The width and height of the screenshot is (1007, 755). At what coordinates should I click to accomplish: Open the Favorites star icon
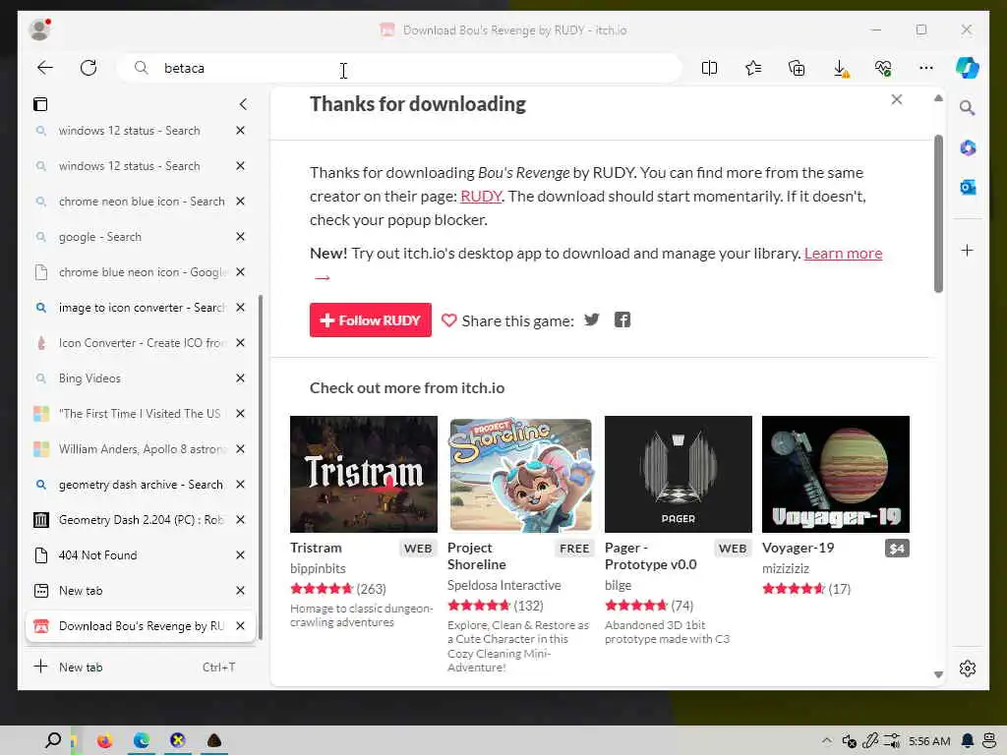click(753, 68)
